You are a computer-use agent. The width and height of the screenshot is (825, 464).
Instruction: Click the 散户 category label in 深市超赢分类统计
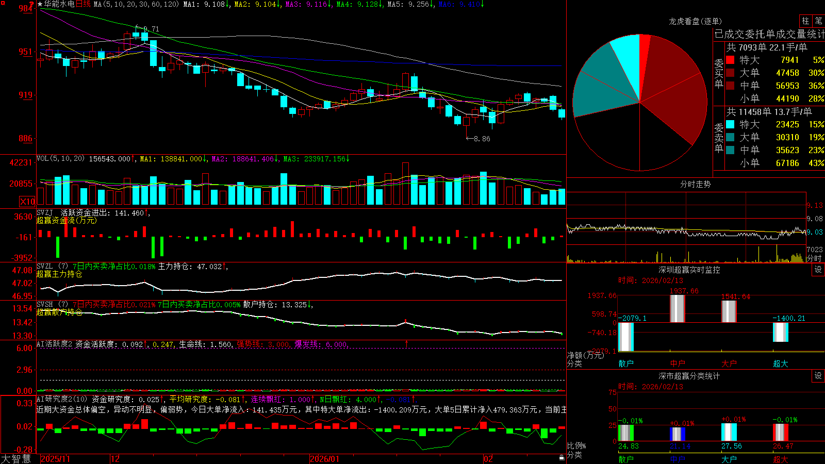626,459
